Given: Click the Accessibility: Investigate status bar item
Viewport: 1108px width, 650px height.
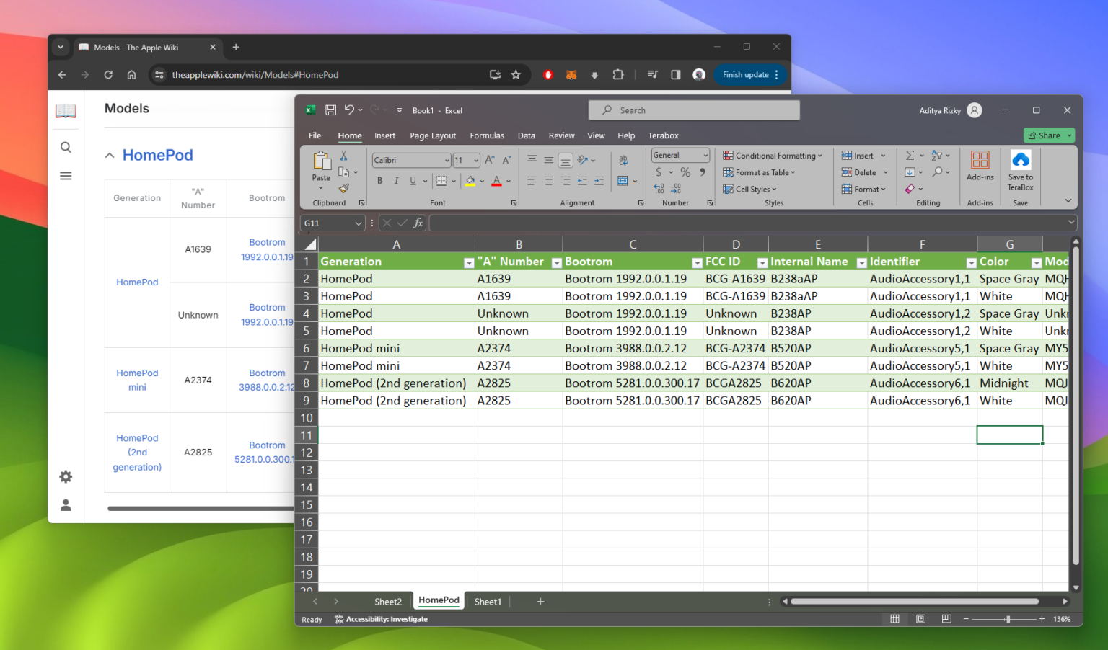Looking at the screenshot, I should pyautogui.click(x=381, y=619).
